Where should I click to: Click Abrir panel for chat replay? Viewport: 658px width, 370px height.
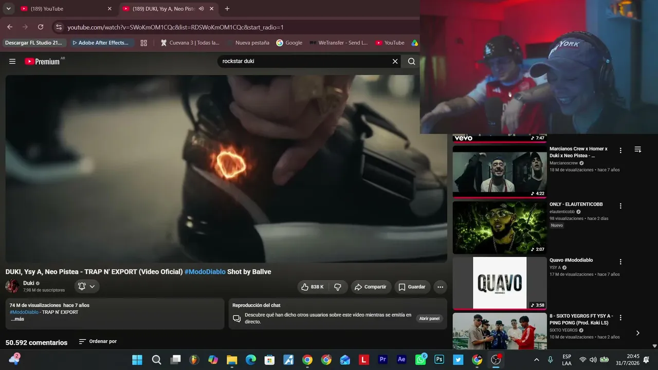click(x=429, y=319)
